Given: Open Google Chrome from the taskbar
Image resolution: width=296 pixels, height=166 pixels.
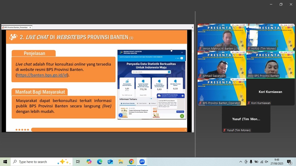Looking at the screenshot, I should click(x=131, y=162).
